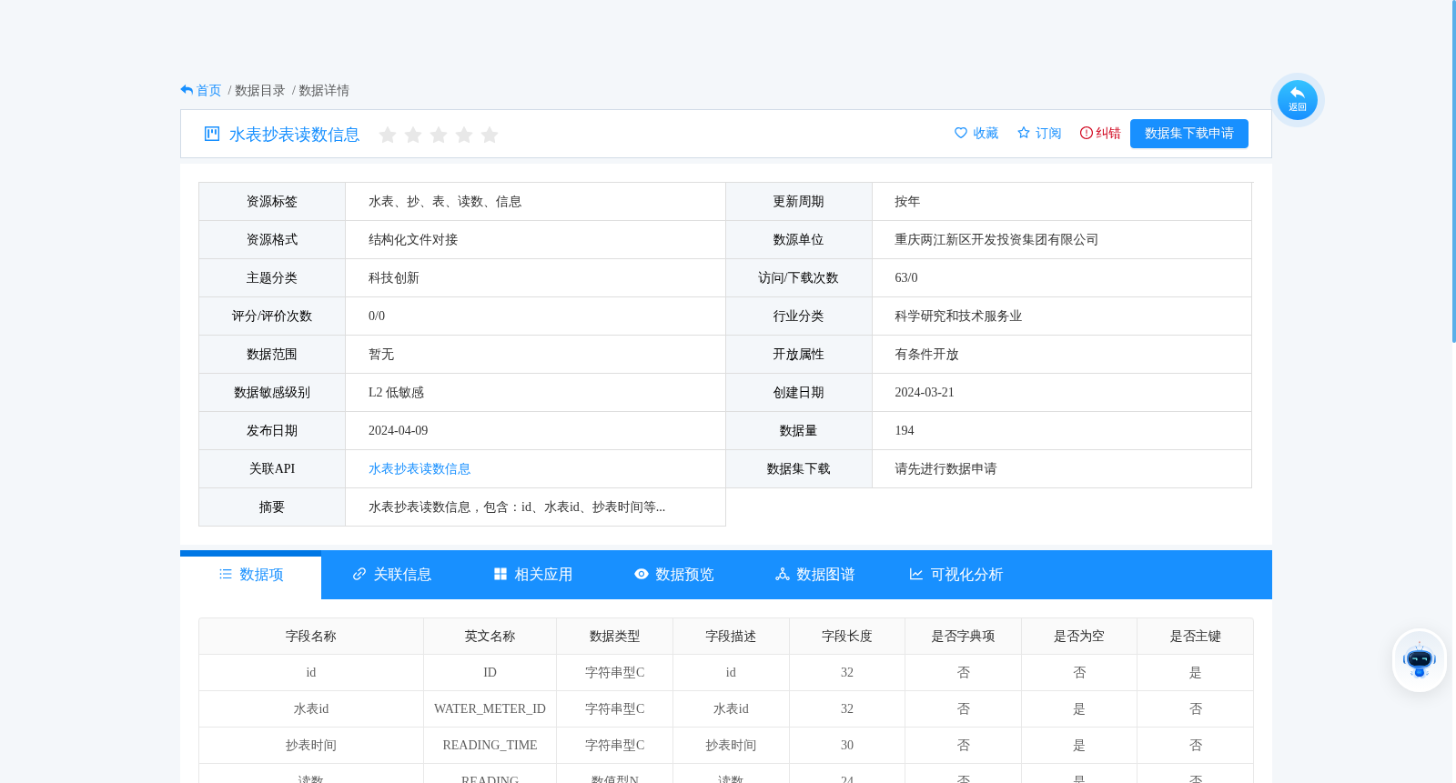Click the heart 收藏 icon
Screen dimensions: 1456x783
point(961,133)
